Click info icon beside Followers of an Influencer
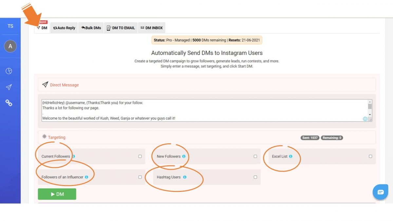The width and height of the screenshot is (393, 221). point(86,177)
